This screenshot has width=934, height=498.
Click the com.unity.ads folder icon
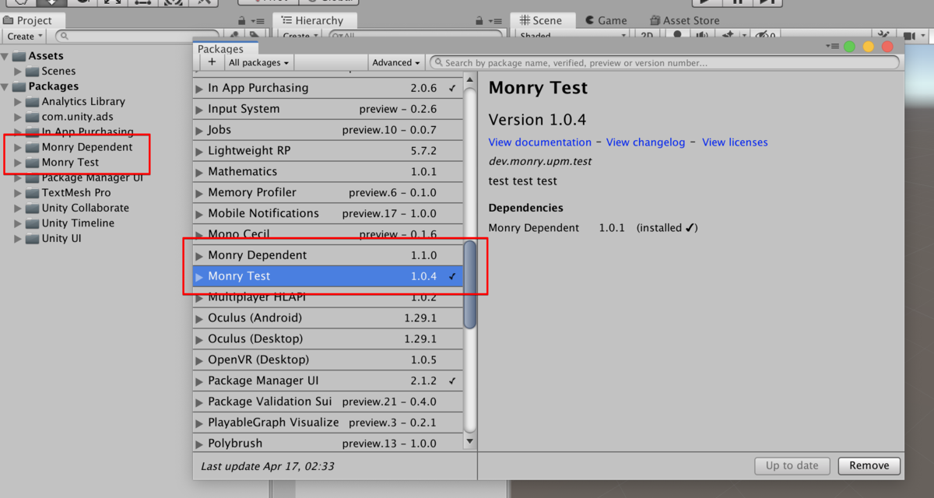pos(33,117)
